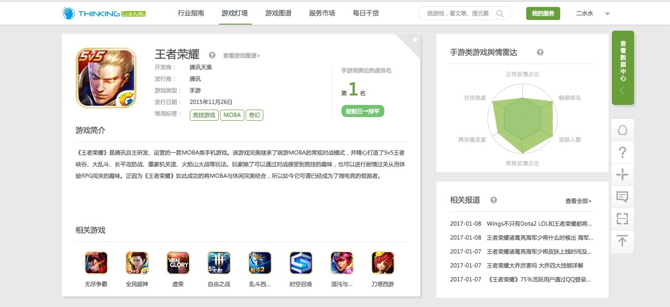Viewport: 670px width, 307px height.
Task: Click the 畅销排名 radar label
Action: click(x=570, y=98)
